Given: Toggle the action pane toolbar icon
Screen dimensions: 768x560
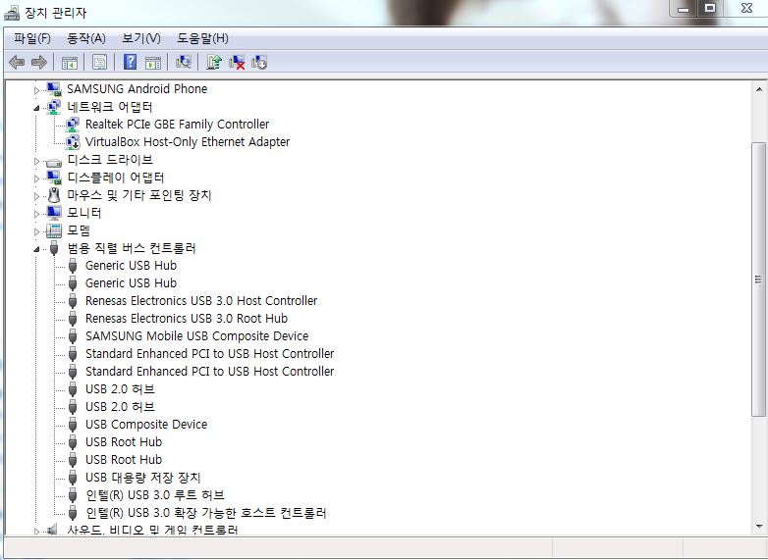Looking at the screenshot, I should coord(153,62).
